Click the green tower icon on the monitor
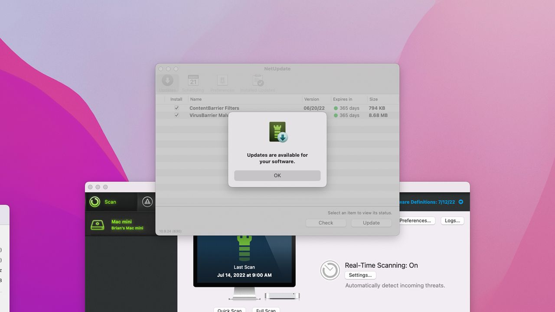This screenshot has width=555, height=312. coord(245,248)
